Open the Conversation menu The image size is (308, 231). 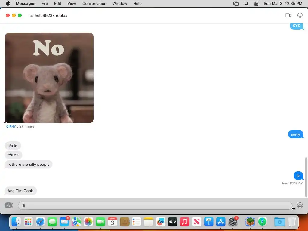point(94,4)
